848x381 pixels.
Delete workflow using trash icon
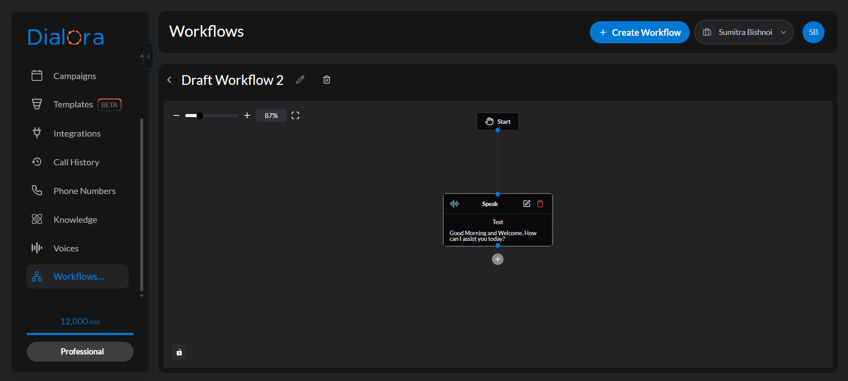[x=327, y=80]
